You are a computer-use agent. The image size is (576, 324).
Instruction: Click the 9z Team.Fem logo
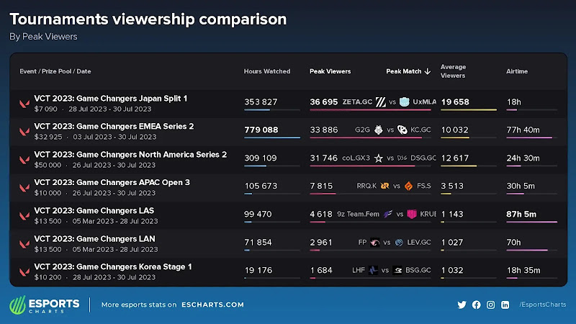coord(388,214)
